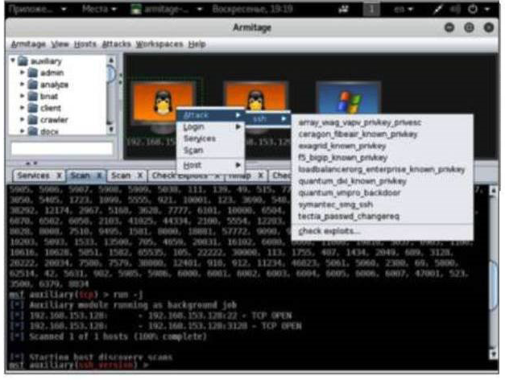Expand the crawler folder

point(23,119)
